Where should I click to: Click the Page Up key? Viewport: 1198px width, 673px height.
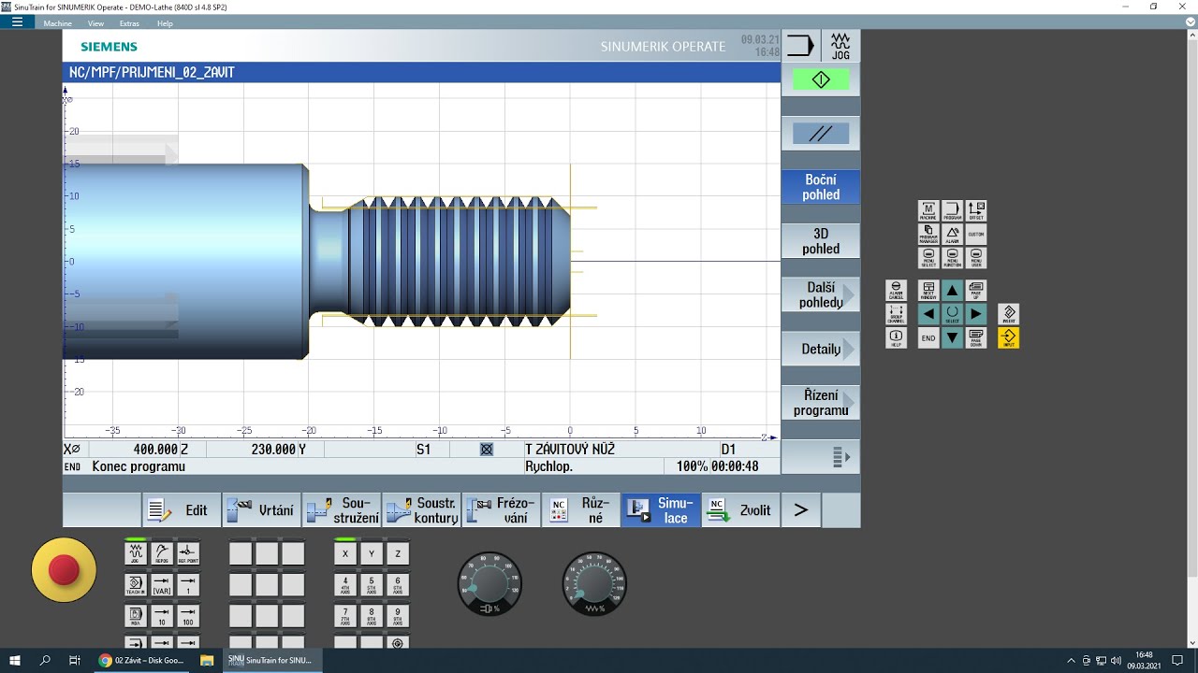[976, 291]
